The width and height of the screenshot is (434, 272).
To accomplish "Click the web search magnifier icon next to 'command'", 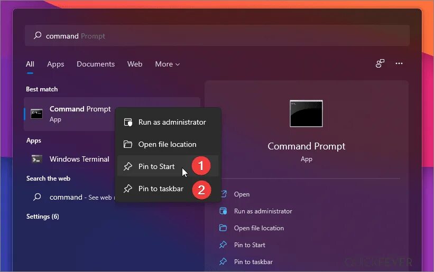I will point(37,197).
